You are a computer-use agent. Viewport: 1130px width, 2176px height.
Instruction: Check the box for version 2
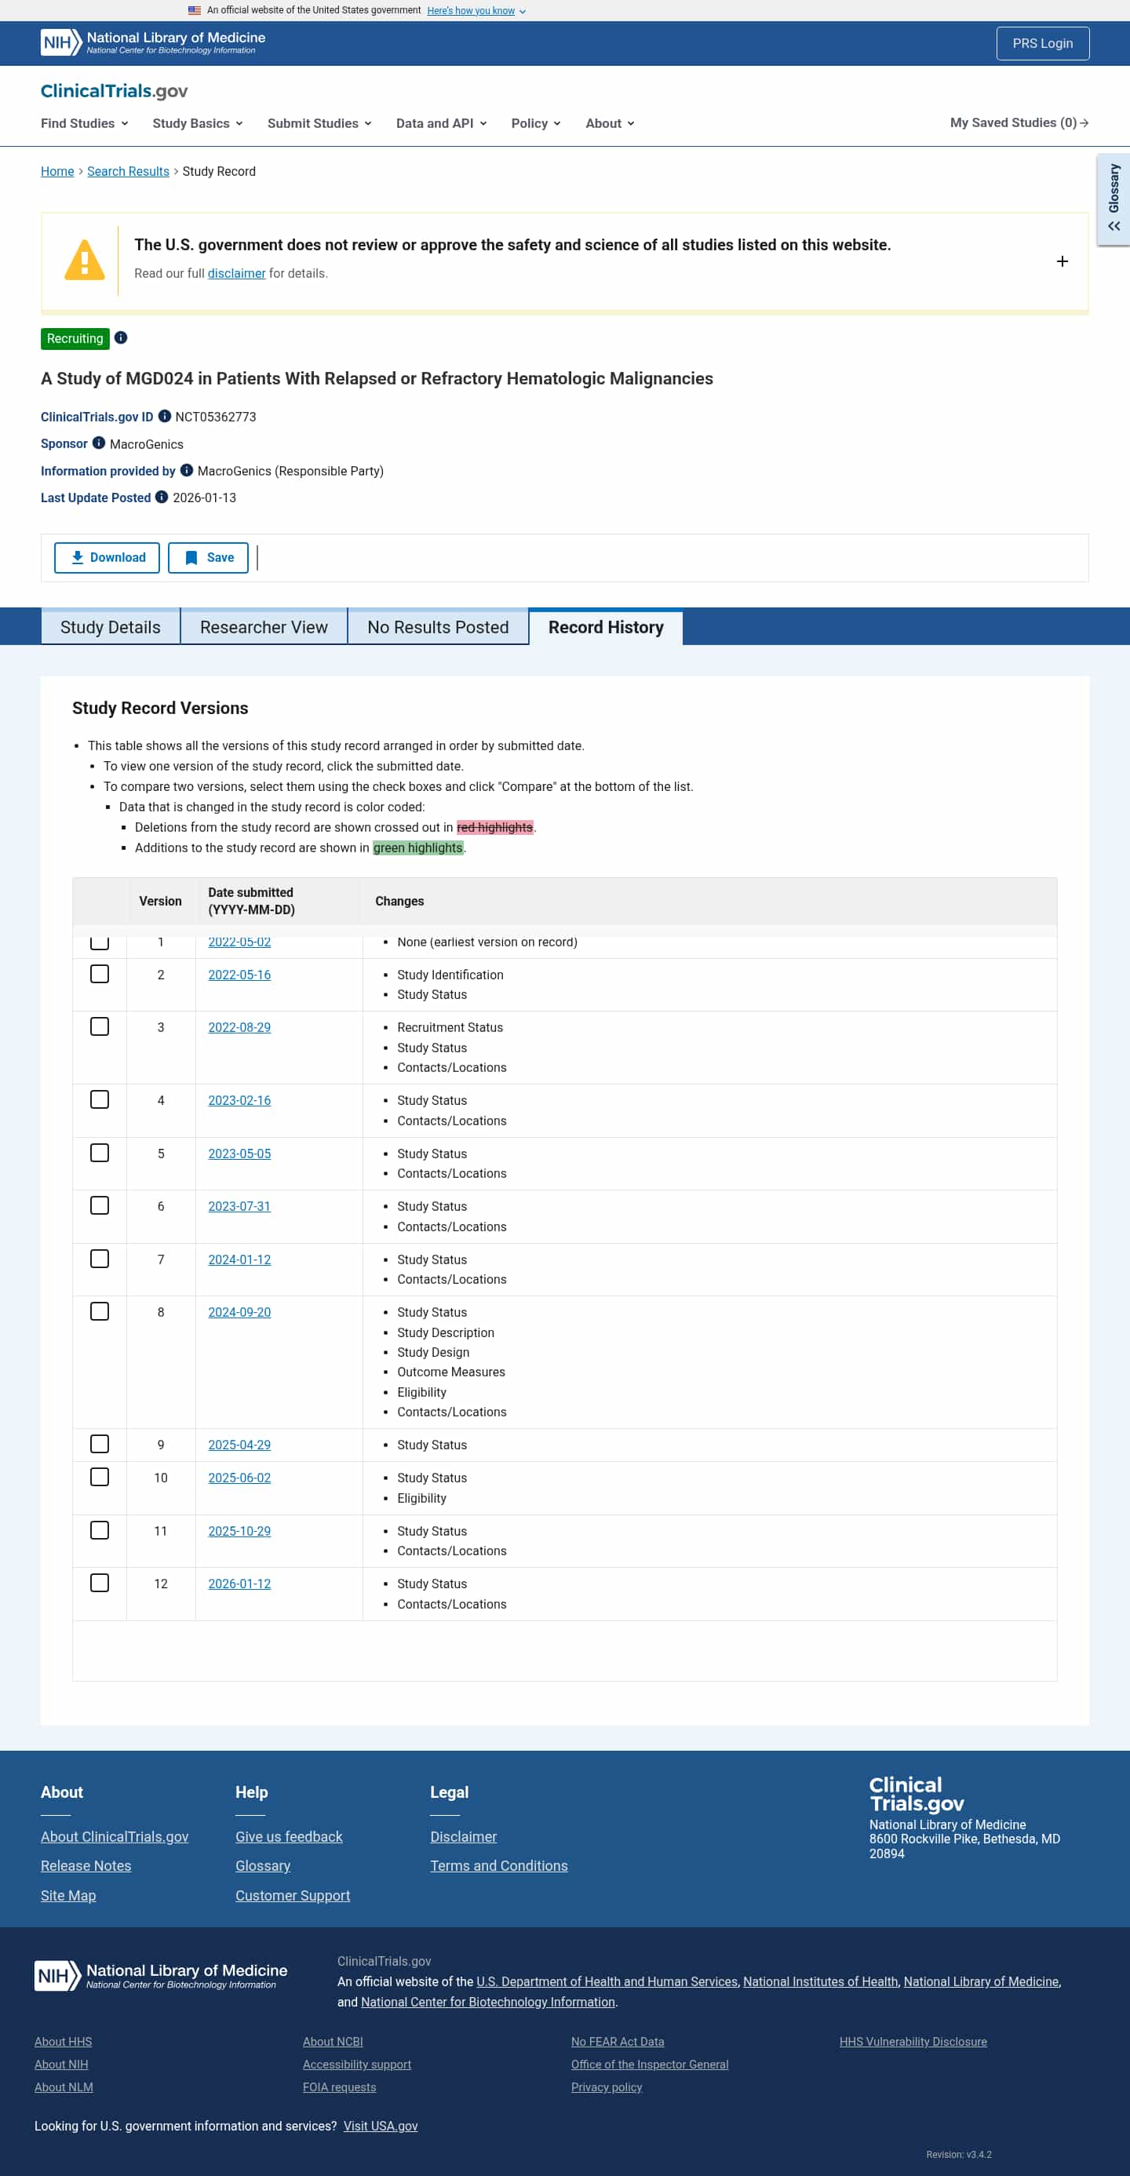100,974
